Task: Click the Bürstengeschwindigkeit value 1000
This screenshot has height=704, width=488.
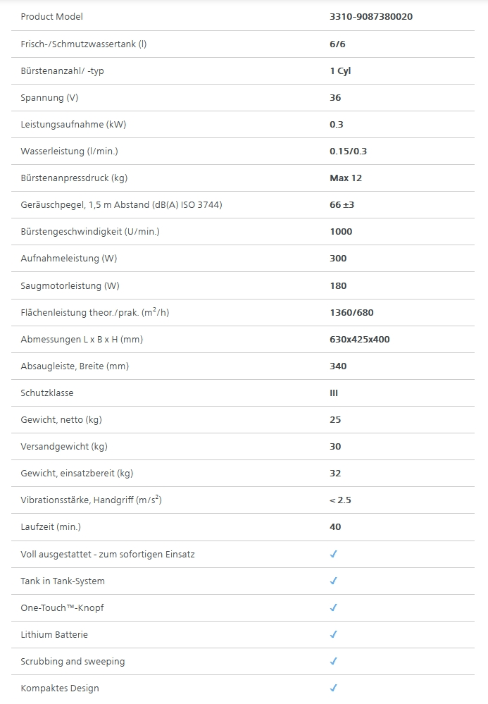Action: [341, 231]
